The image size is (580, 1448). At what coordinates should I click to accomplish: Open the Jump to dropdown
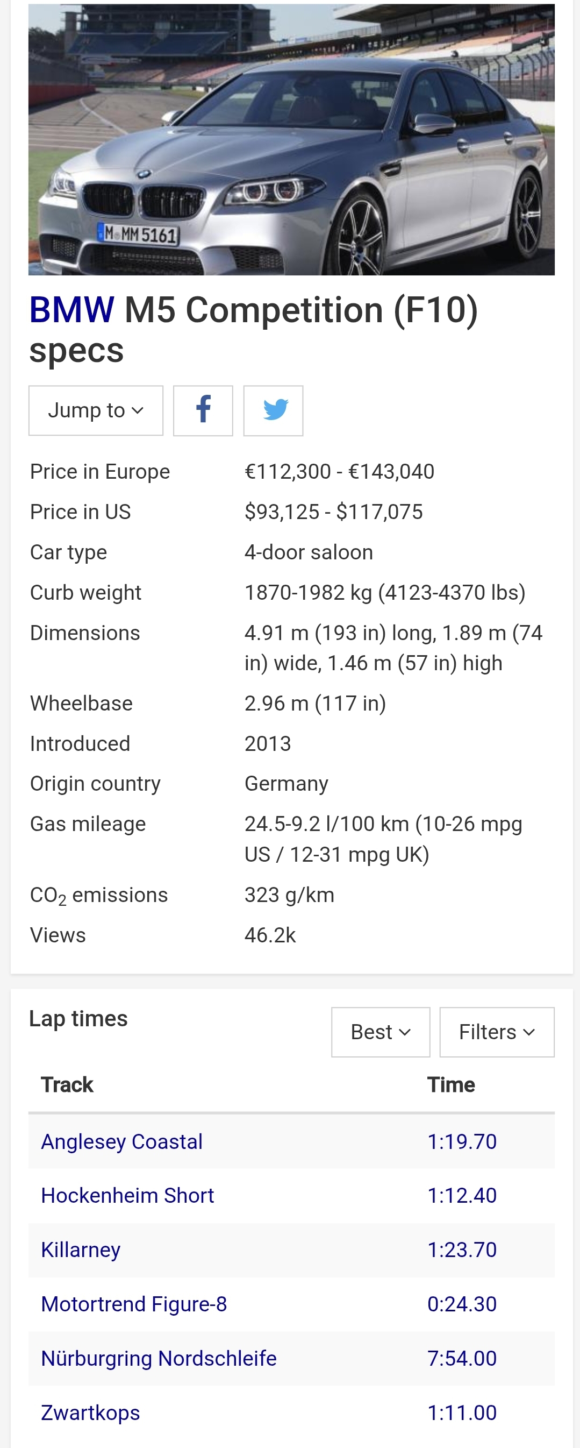(x=96, y=410)
